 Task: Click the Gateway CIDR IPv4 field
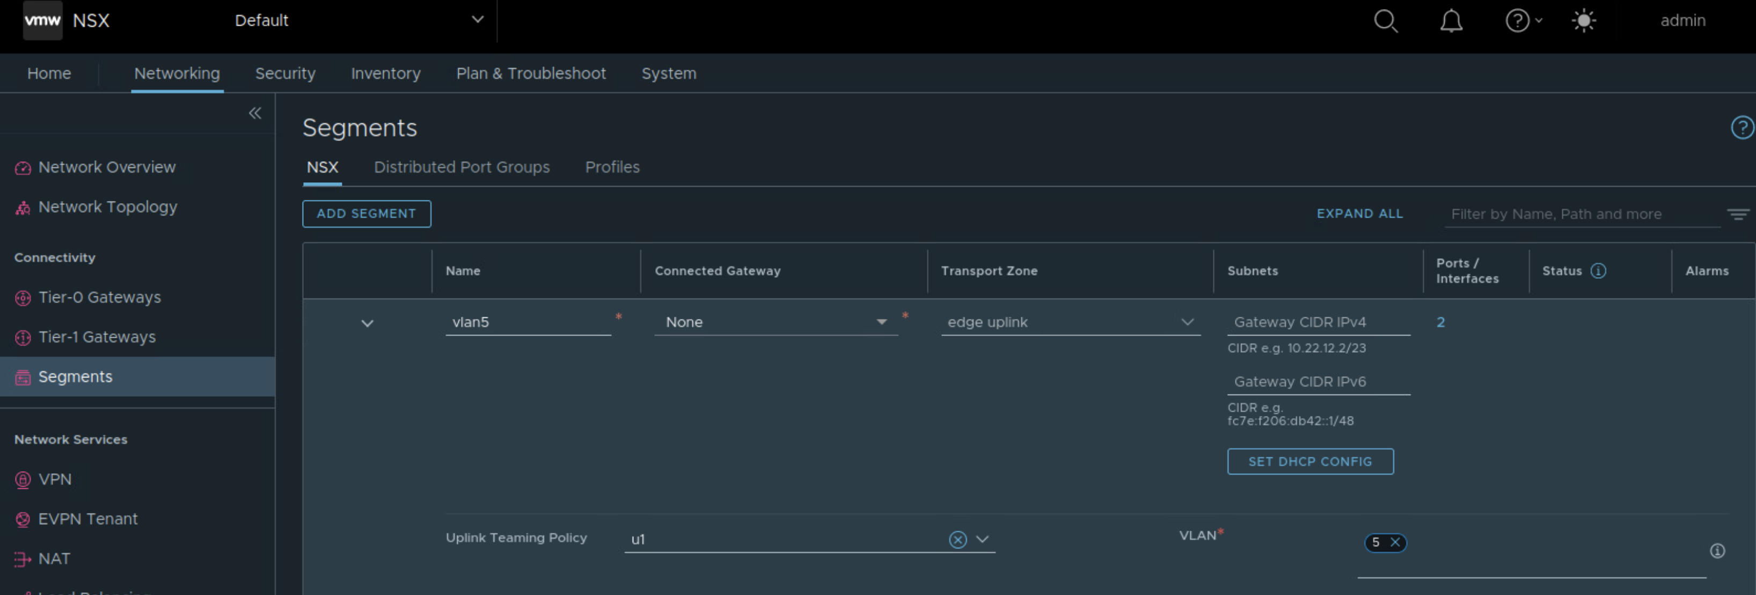click(x=1318, y=322)
